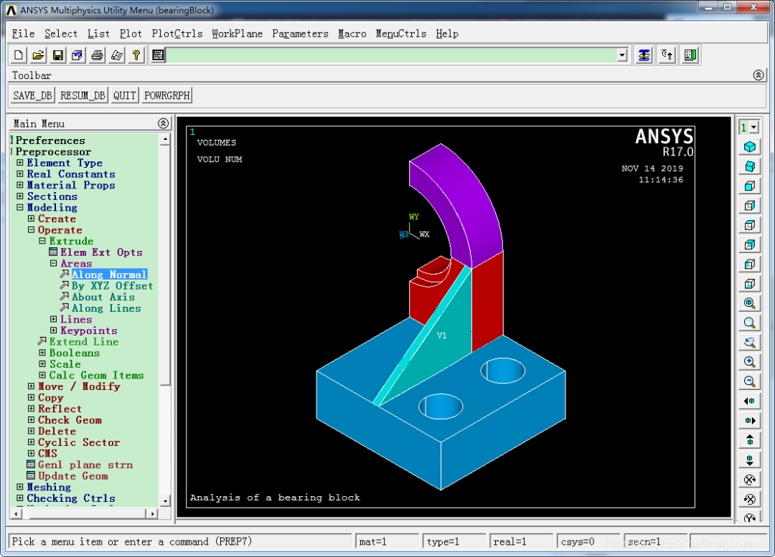
Task: Open the Contact Manager icon
Action: point(690,55)
